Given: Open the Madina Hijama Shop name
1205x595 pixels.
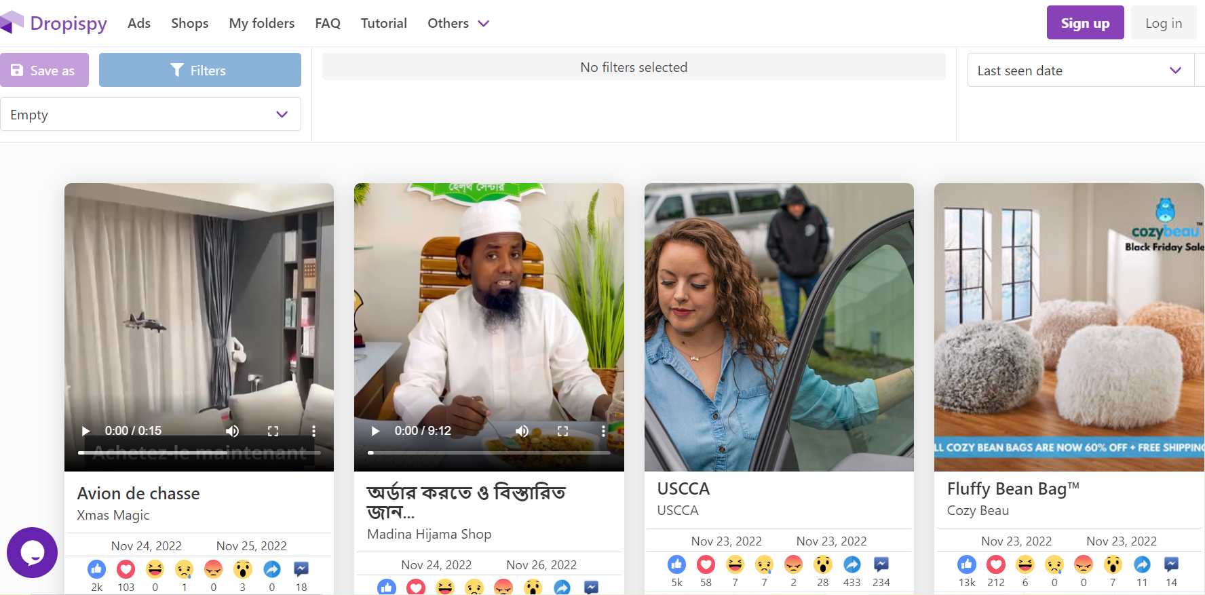Looking at the screenshot, I should pyautogui.click(x=429, y=534).
